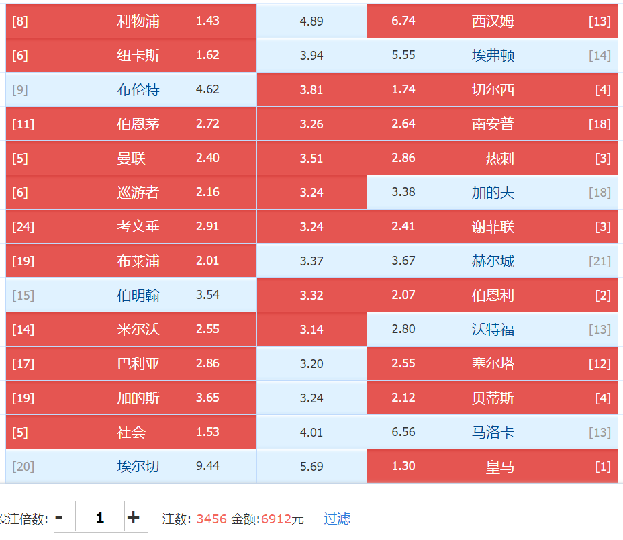
Task: Toggle the 3.51 draw for 曼联 match
Action: click(311, 158)
